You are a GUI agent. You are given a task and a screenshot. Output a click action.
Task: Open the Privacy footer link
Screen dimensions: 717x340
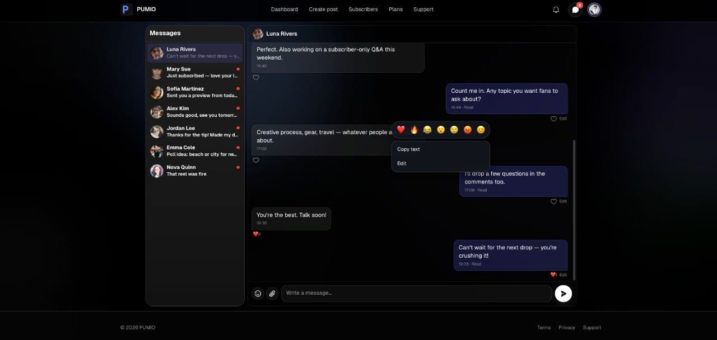567,328
